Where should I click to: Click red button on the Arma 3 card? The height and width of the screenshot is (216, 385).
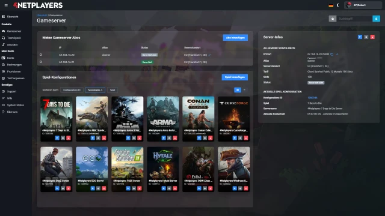tap(140, 138)
